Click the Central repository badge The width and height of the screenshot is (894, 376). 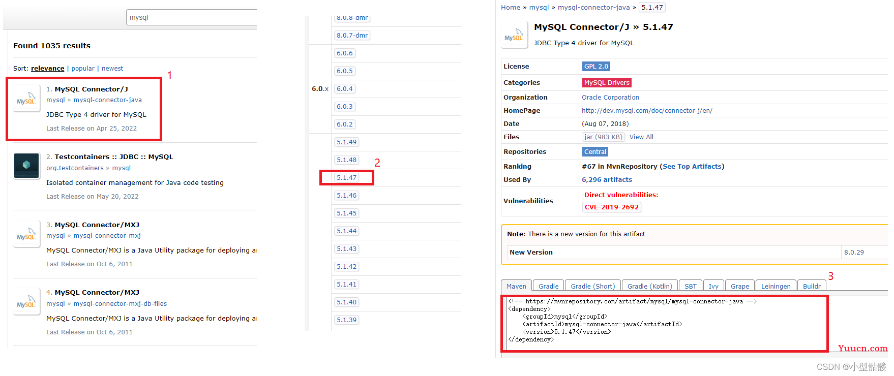595,152
